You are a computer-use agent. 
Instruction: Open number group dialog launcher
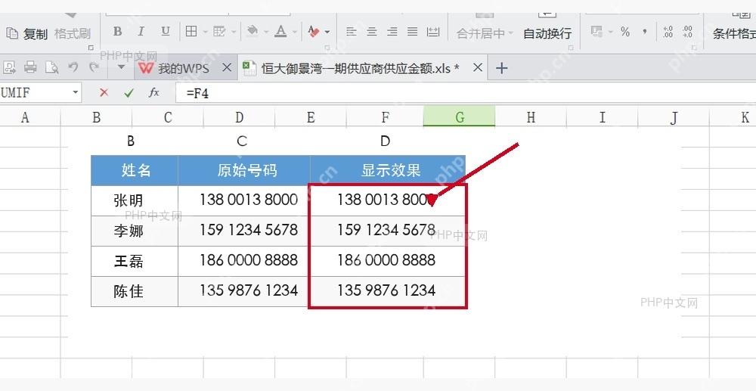pos(694,48)
